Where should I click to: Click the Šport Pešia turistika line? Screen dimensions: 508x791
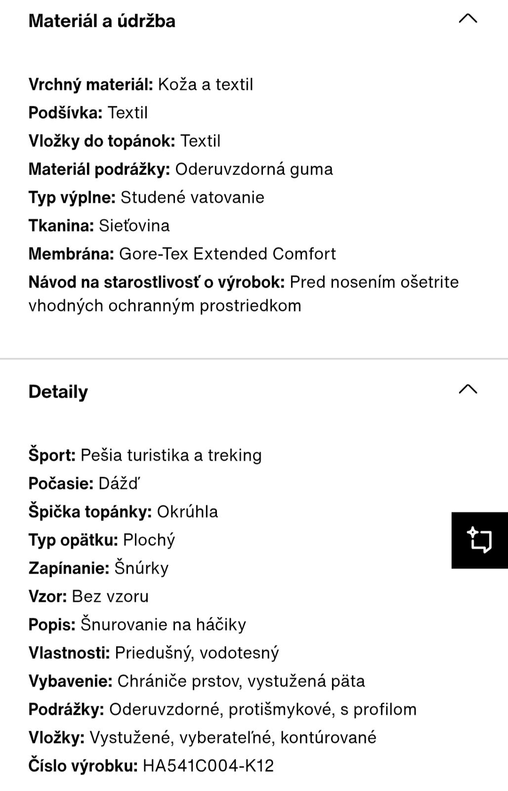coord(145,455)
